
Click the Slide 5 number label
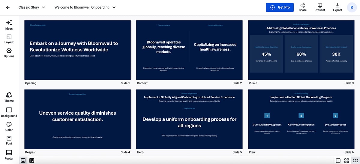click(237, 152)
